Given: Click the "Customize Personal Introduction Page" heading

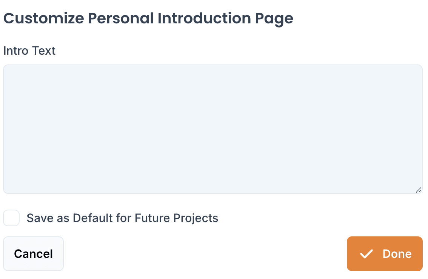Looking at the screenshot, I should [148, 18].
